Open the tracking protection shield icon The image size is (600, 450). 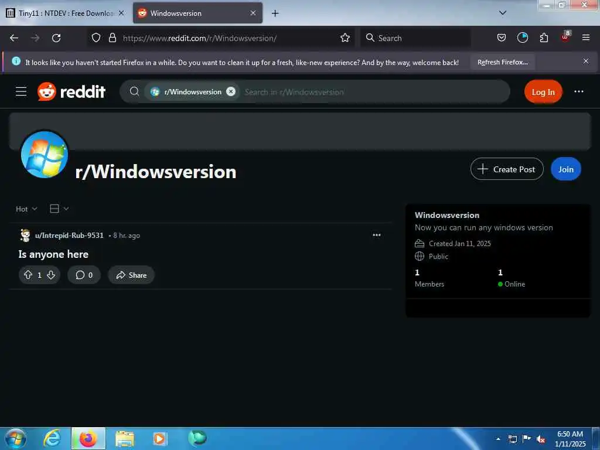pyautogui.click(x=96, y=37)
